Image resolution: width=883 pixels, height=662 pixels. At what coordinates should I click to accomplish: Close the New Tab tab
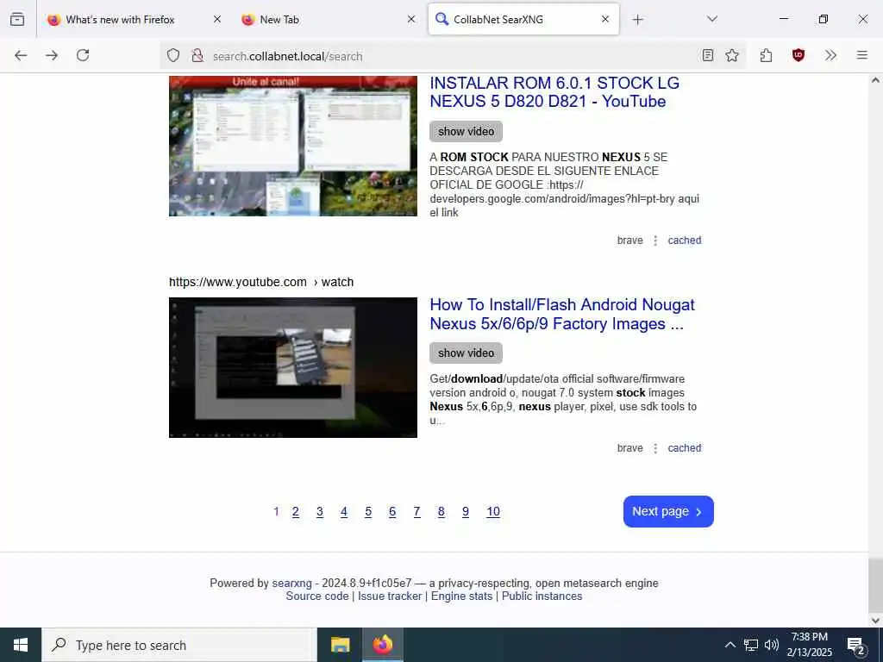click(x=411, y=19)
